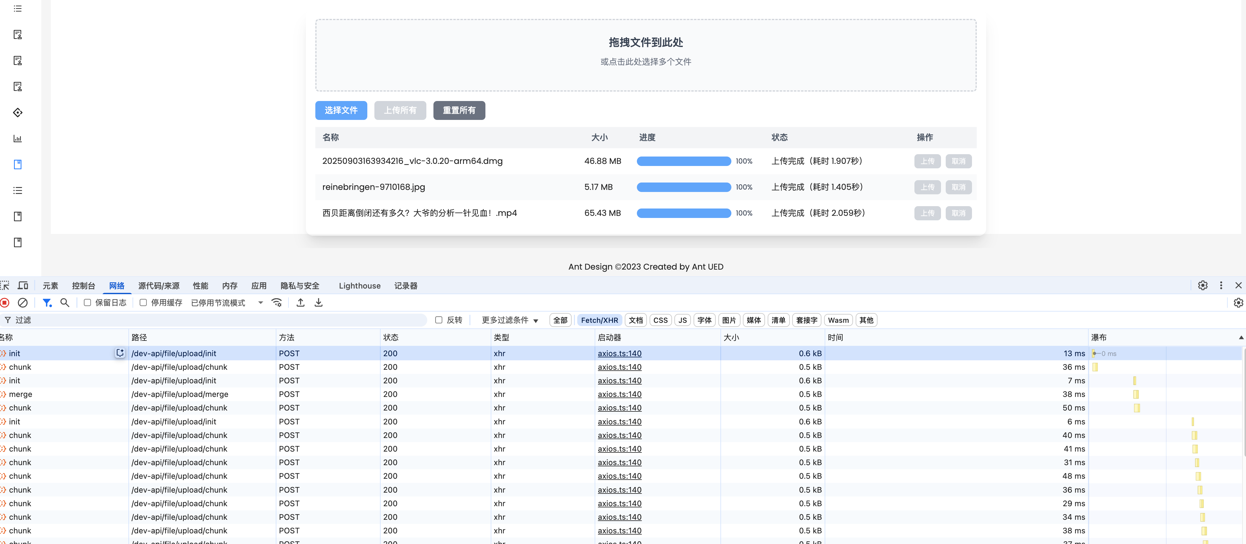
Task: Toggle the network filter funnel icon
Action: point(47,302)
